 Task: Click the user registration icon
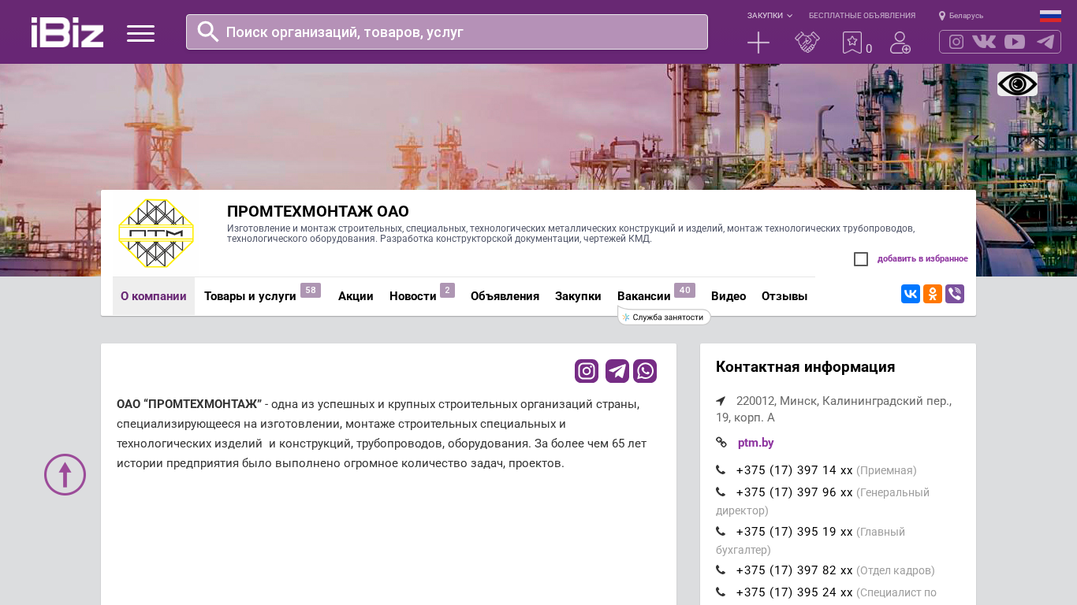coord(900,43)
